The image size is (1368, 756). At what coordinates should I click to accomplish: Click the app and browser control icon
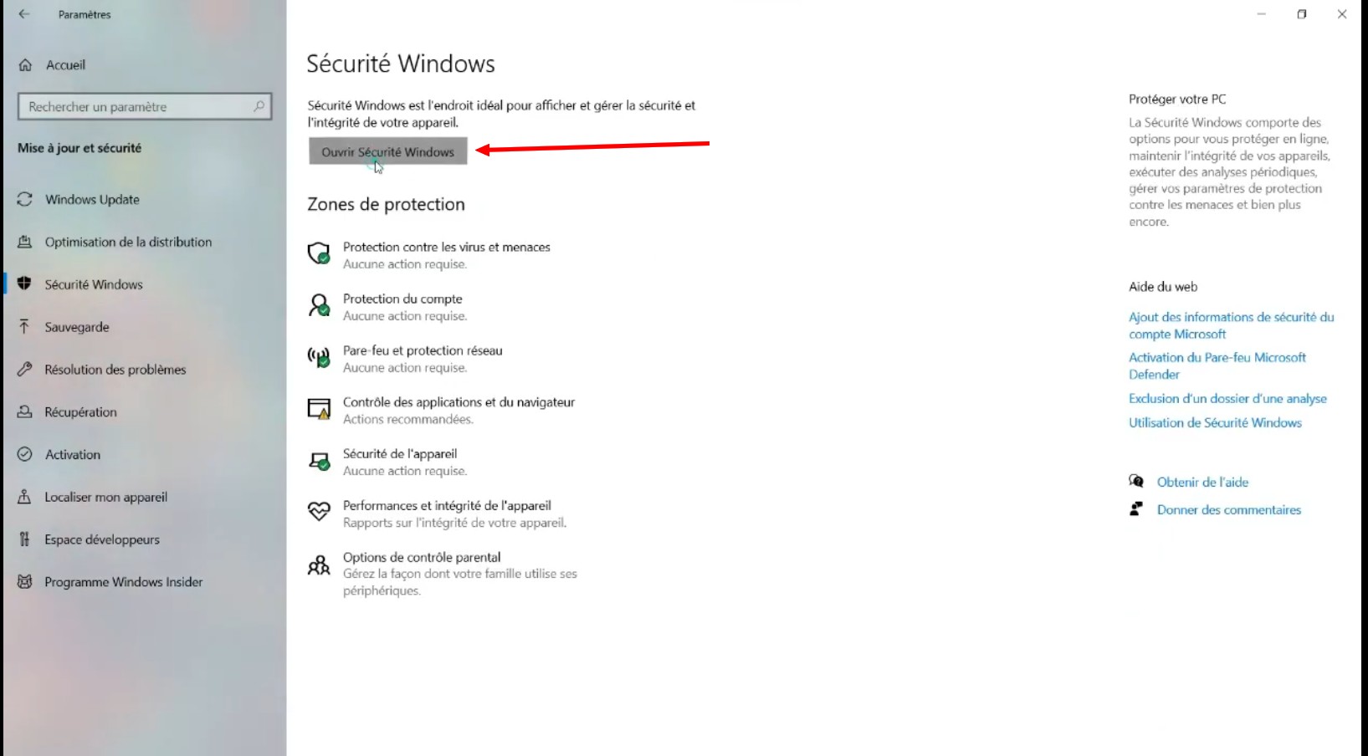click(319, 409)
